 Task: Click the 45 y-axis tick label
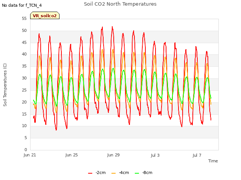[x=24, y=42]
